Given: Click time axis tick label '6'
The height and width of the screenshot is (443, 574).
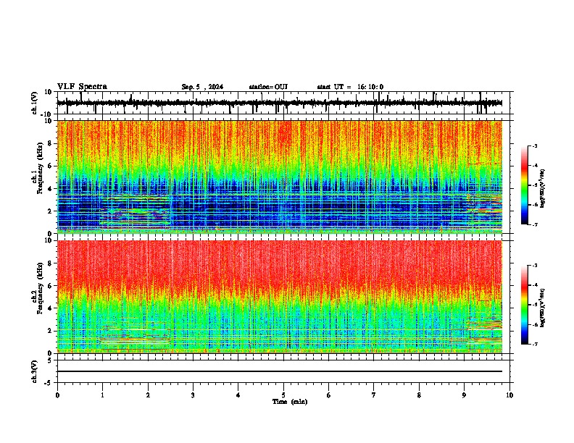Looking at the screenshot, I should [329, 395].
